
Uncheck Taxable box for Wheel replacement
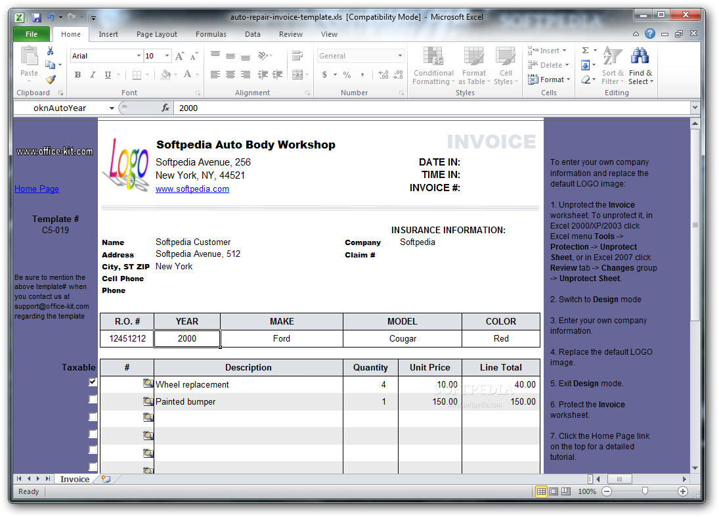point(93,382)
